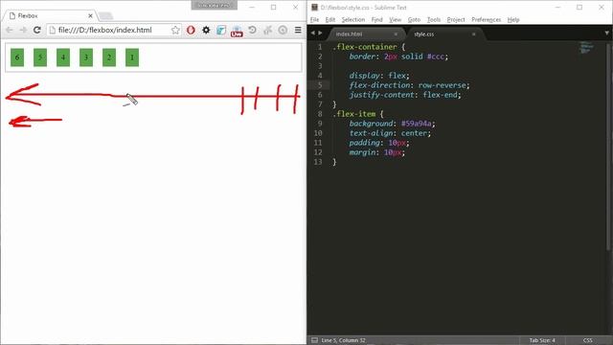The image size is (613, 345).
Task: Click the CSS syntax selector in status bar
Action: click(x=587, y=340)
